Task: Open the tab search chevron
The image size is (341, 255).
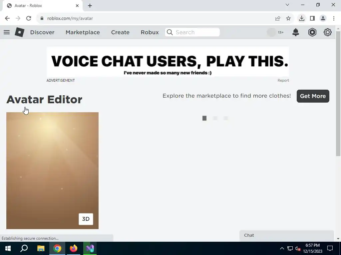Action: [x=287, y=5]
